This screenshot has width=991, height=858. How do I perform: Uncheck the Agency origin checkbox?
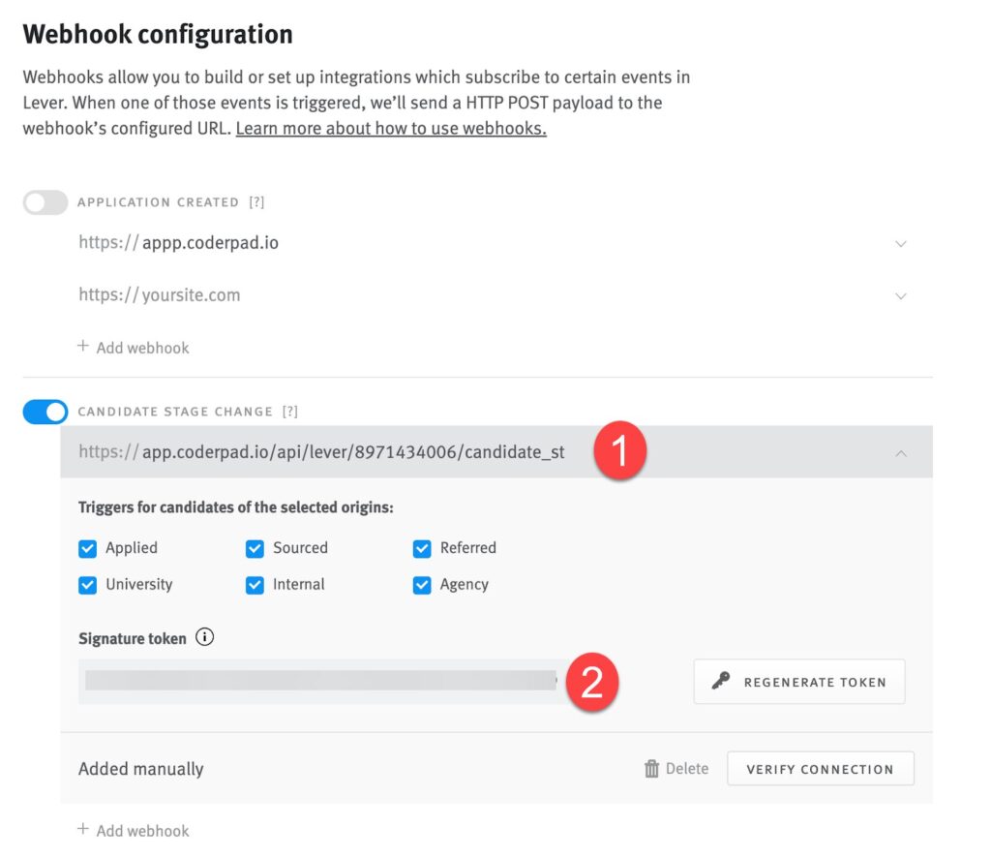422,585
